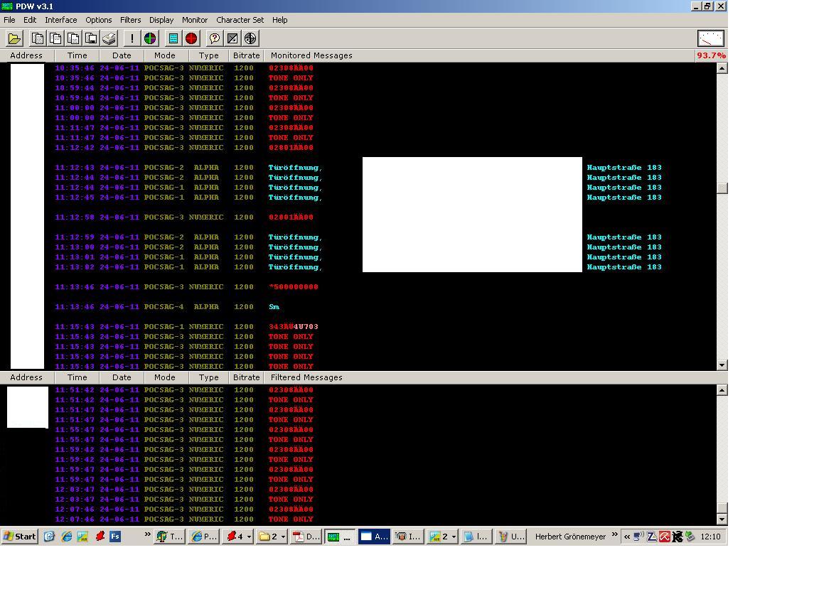Click the Windows Start button
The image size is (819, 614).
point(20,537)
